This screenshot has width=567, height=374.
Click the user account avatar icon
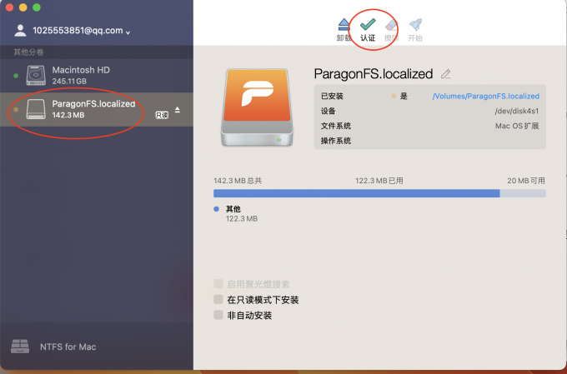coord(20,30)
